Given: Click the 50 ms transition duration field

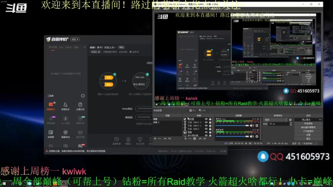Looking at the screenshot, I should [278, 124].
